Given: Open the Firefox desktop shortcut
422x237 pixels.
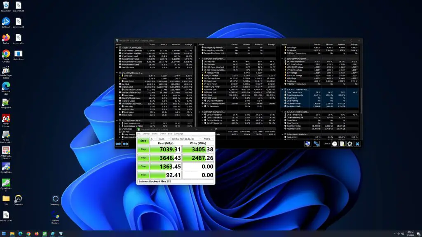Looking at the screenshot, I should [x=6, y=39].
